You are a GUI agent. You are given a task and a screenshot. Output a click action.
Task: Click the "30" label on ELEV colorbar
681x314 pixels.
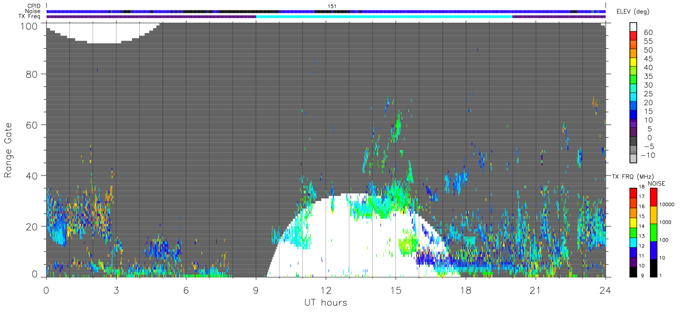click(648, 85)
